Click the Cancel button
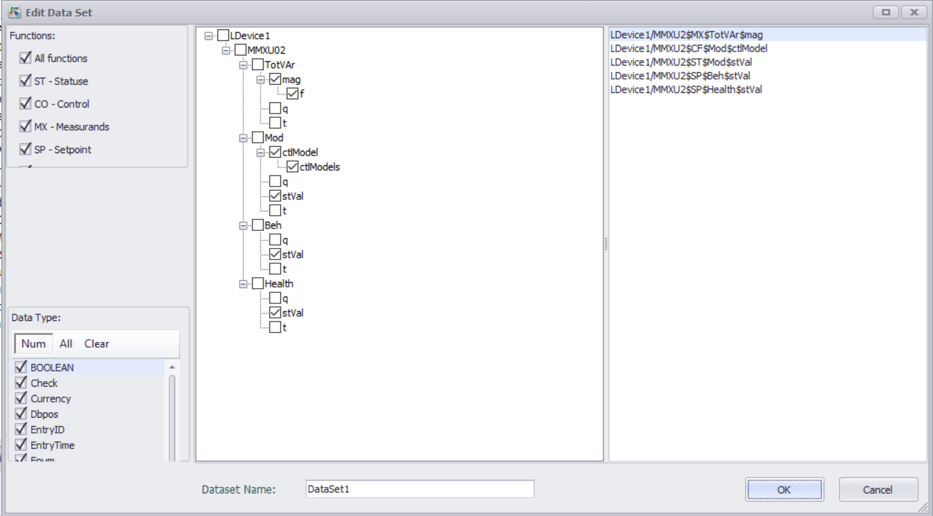This screenshot has height=516, width=933. pos(877,490)
